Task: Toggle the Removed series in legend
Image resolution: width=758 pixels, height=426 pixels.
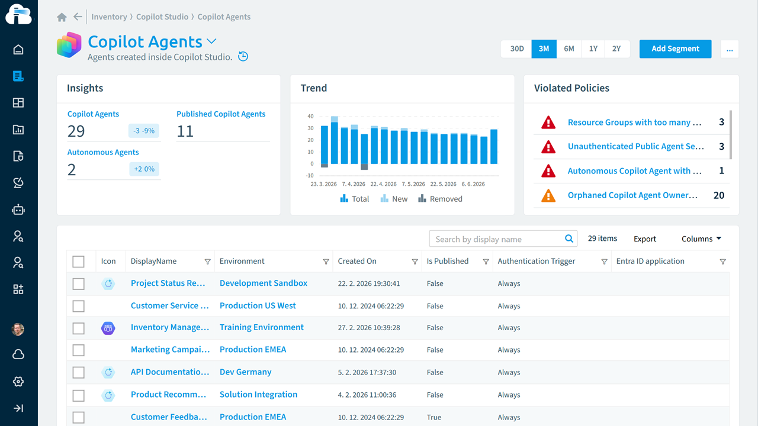Action: 440,199
